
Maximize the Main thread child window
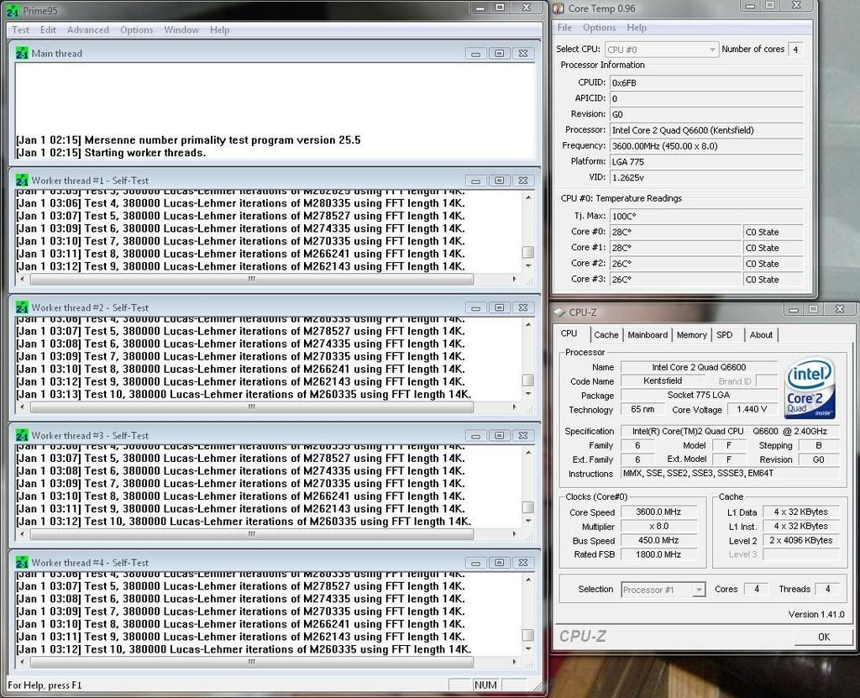pos(499,54)
